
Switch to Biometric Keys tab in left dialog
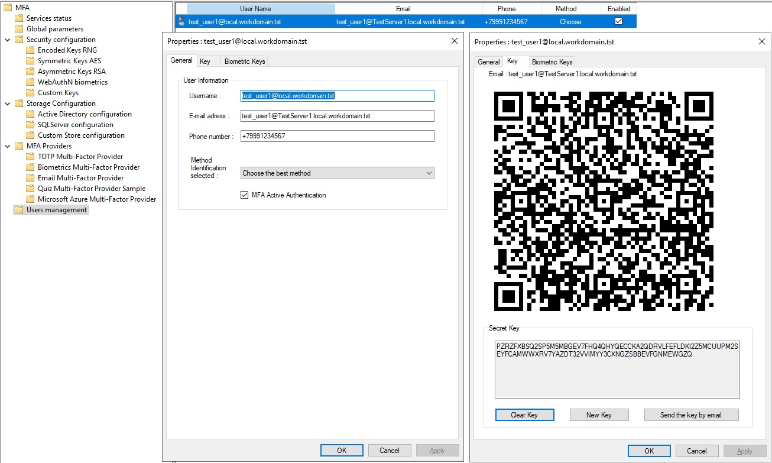point(245,61)
